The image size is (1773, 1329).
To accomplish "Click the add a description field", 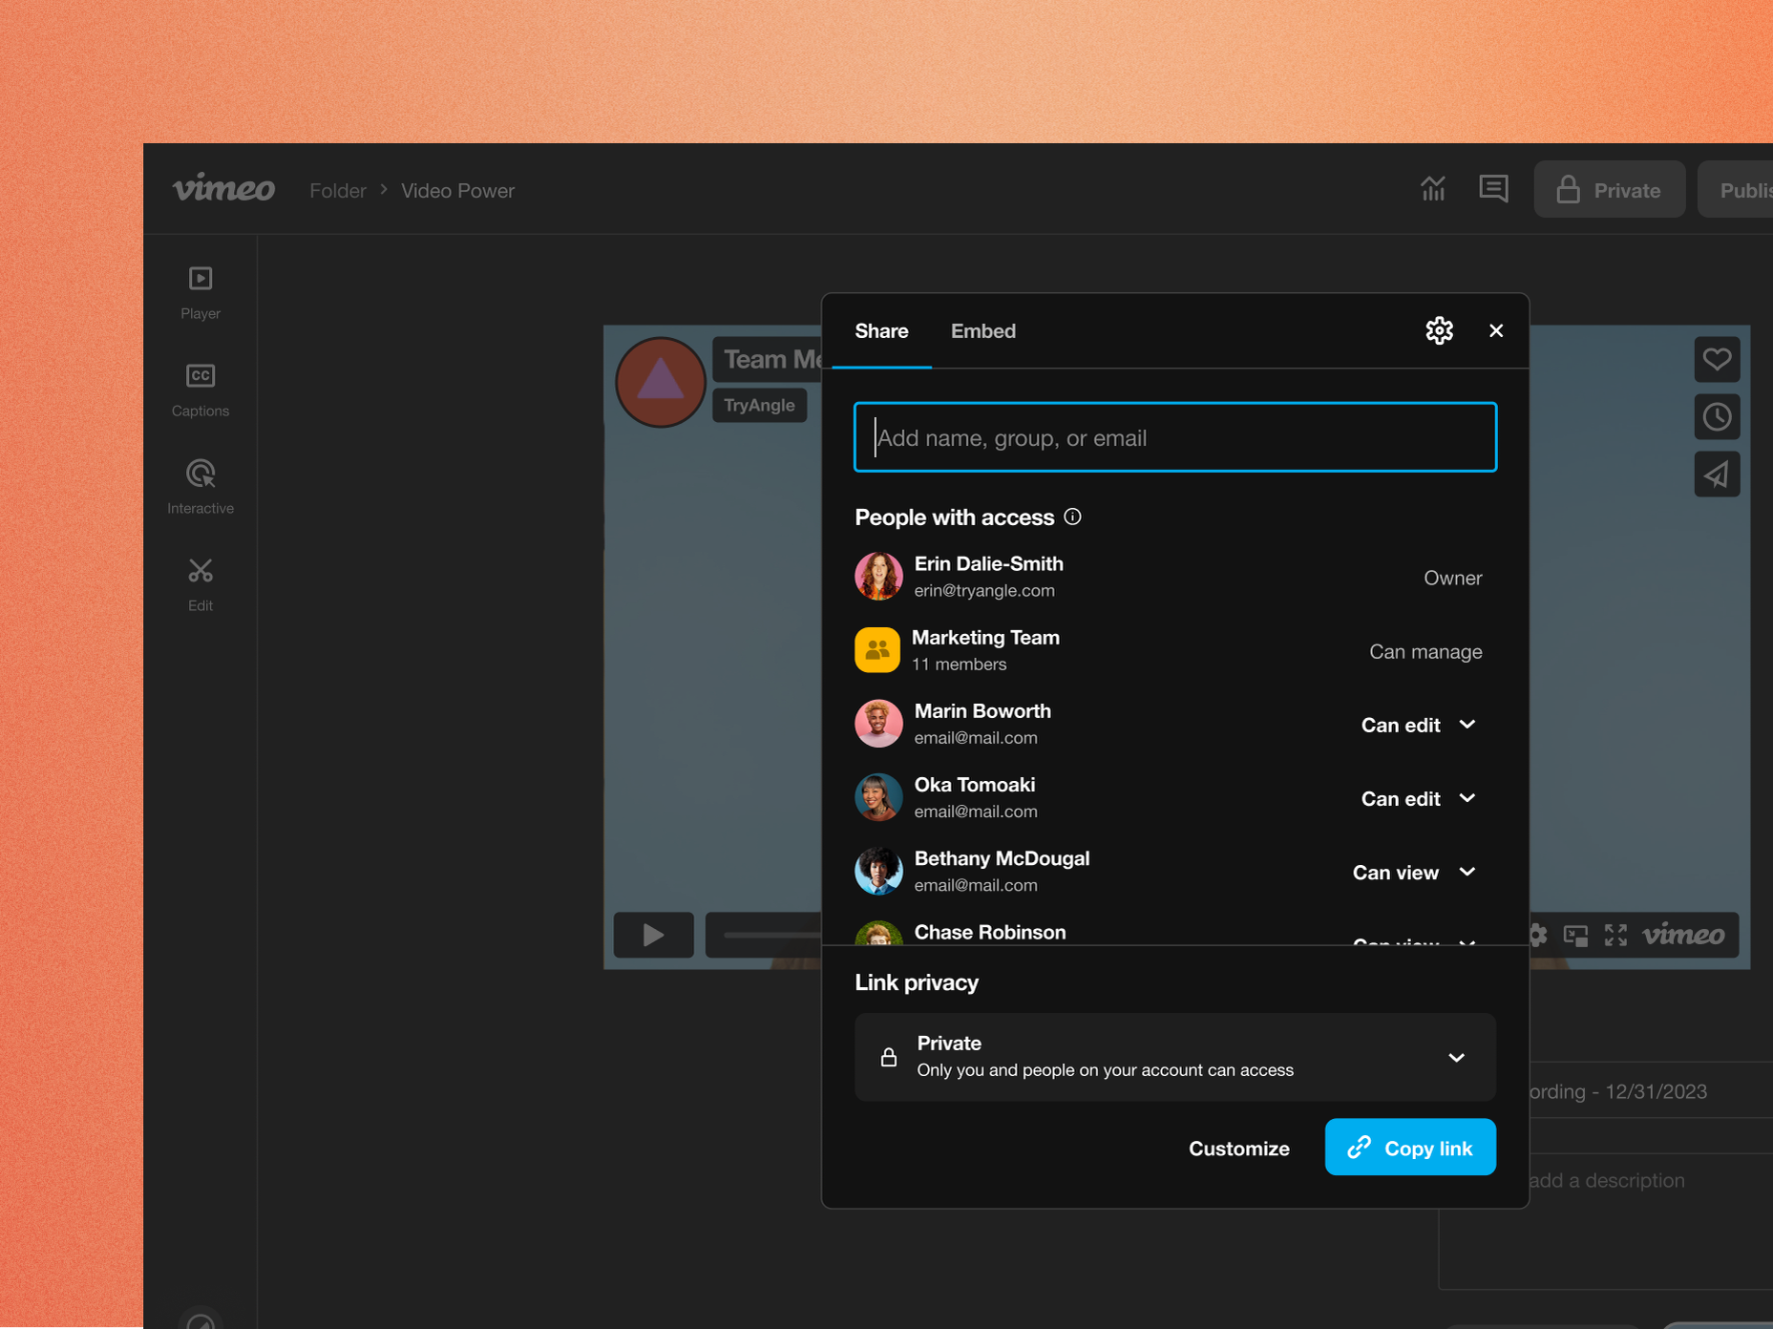I will point(1607,1180).
